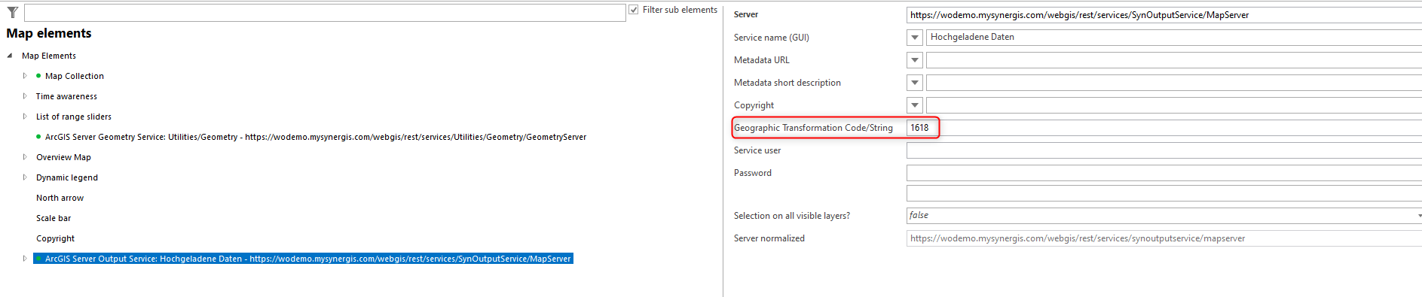
Task: Click the Geographic Transformation Code field 1618
Action: coord(1164,128)
